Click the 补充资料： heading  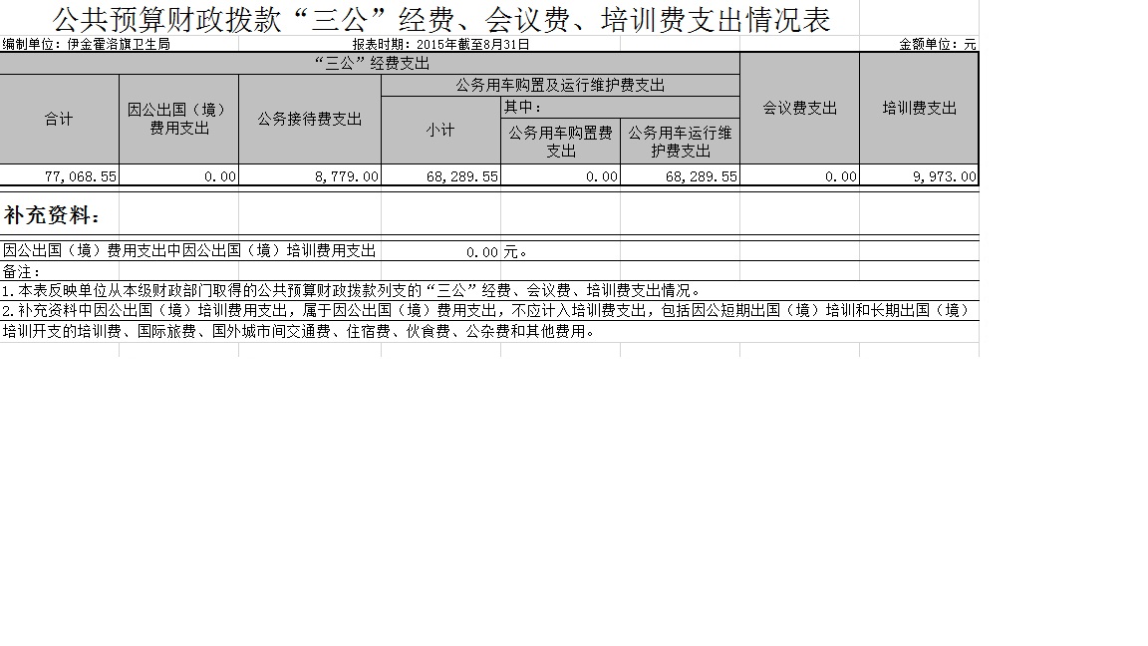pyautogui.click(x=51, y=215)
